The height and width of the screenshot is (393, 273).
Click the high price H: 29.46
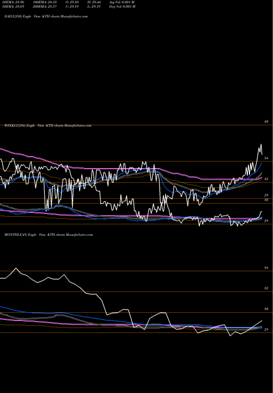(x=94, y=2)
